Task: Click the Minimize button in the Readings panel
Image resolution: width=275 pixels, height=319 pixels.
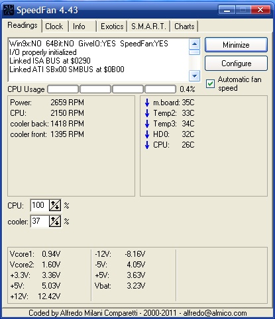Action: tap(236, 45)
